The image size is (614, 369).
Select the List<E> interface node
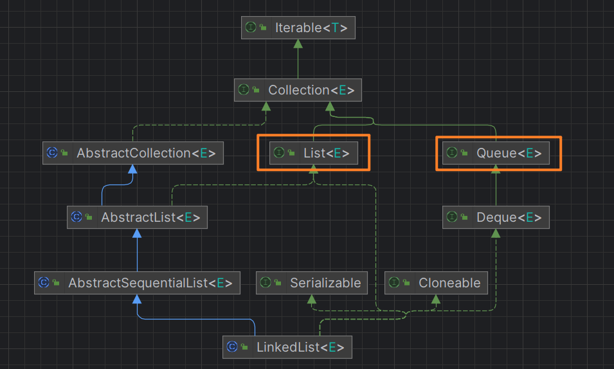tap(313, 153)
